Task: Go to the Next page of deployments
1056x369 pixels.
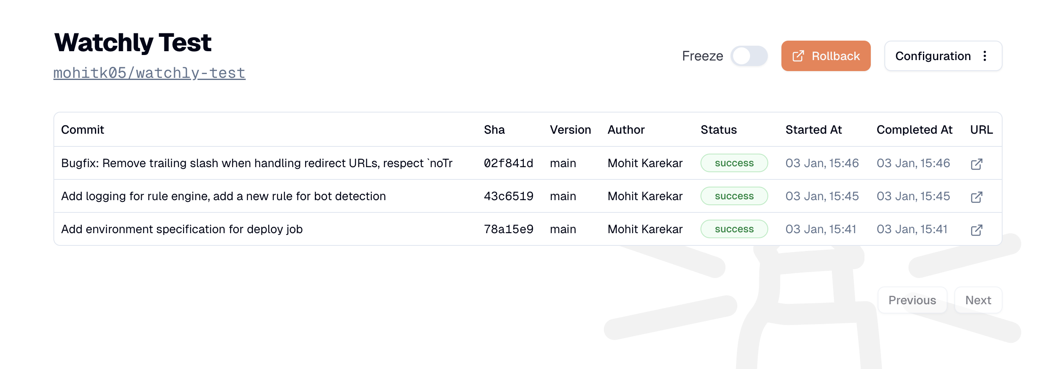Action: [978, 300]
